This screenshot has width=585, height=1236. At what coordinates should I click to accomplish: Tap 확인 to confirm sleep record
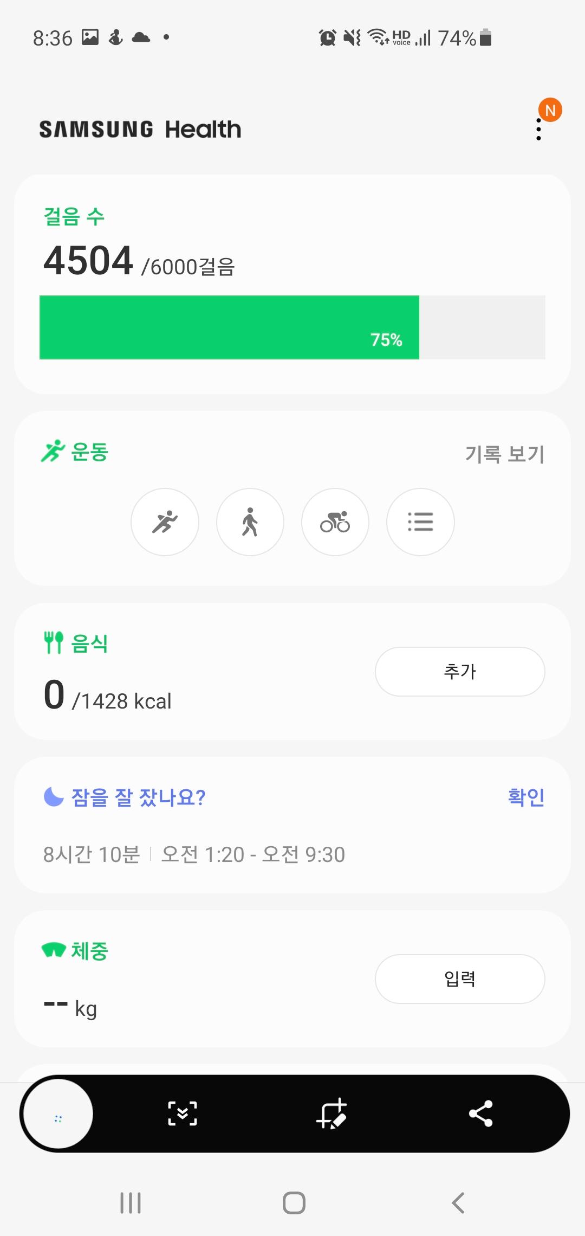coord(526,797)
